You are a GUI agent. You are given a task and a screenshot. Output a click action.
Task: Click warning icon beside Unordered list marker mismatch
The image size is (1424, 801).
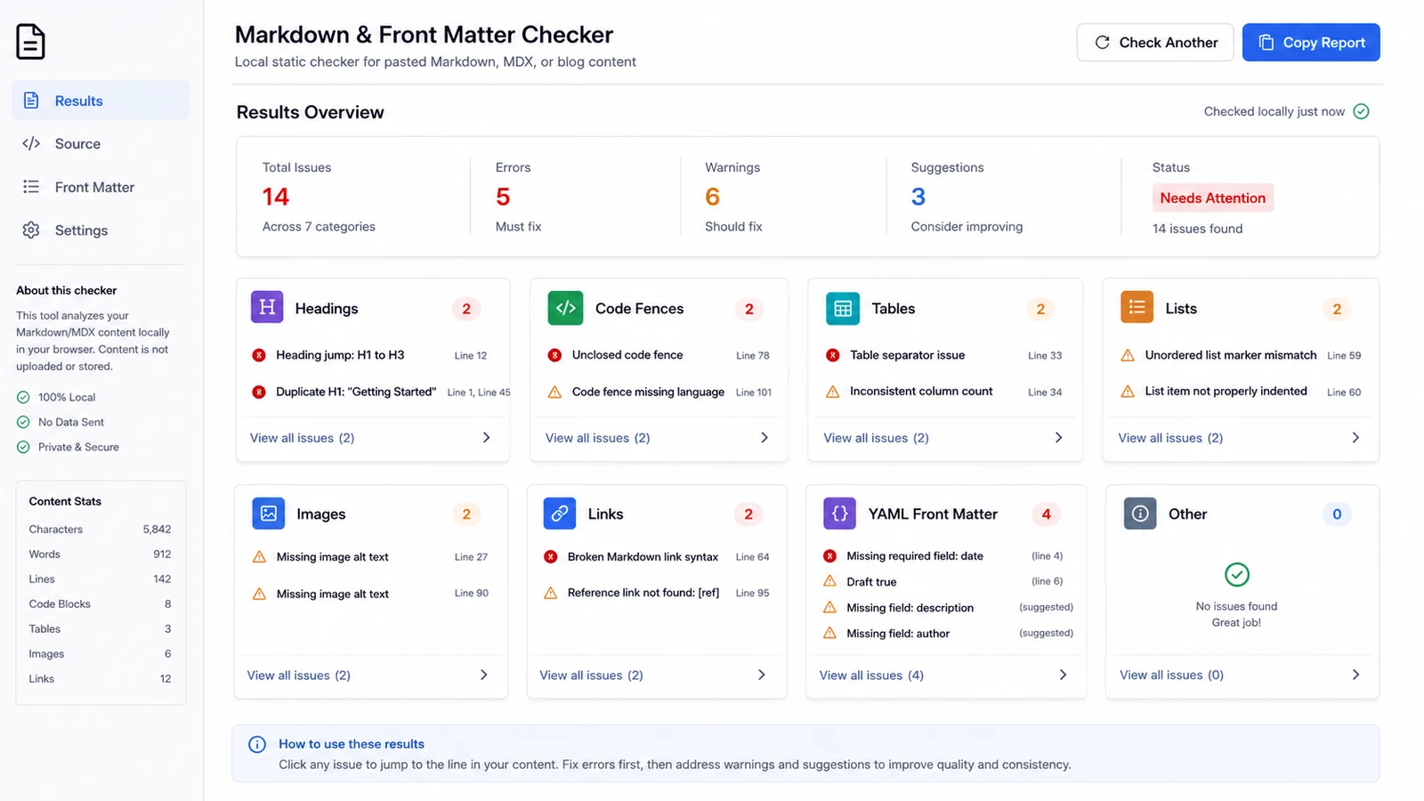point(1128,355)
